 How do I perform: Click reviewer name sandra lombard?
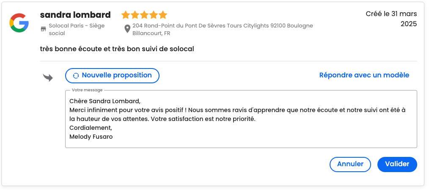(x=75, y=15)
